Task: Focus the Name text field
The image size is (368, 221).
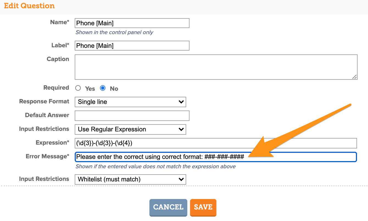Action: 132,23
